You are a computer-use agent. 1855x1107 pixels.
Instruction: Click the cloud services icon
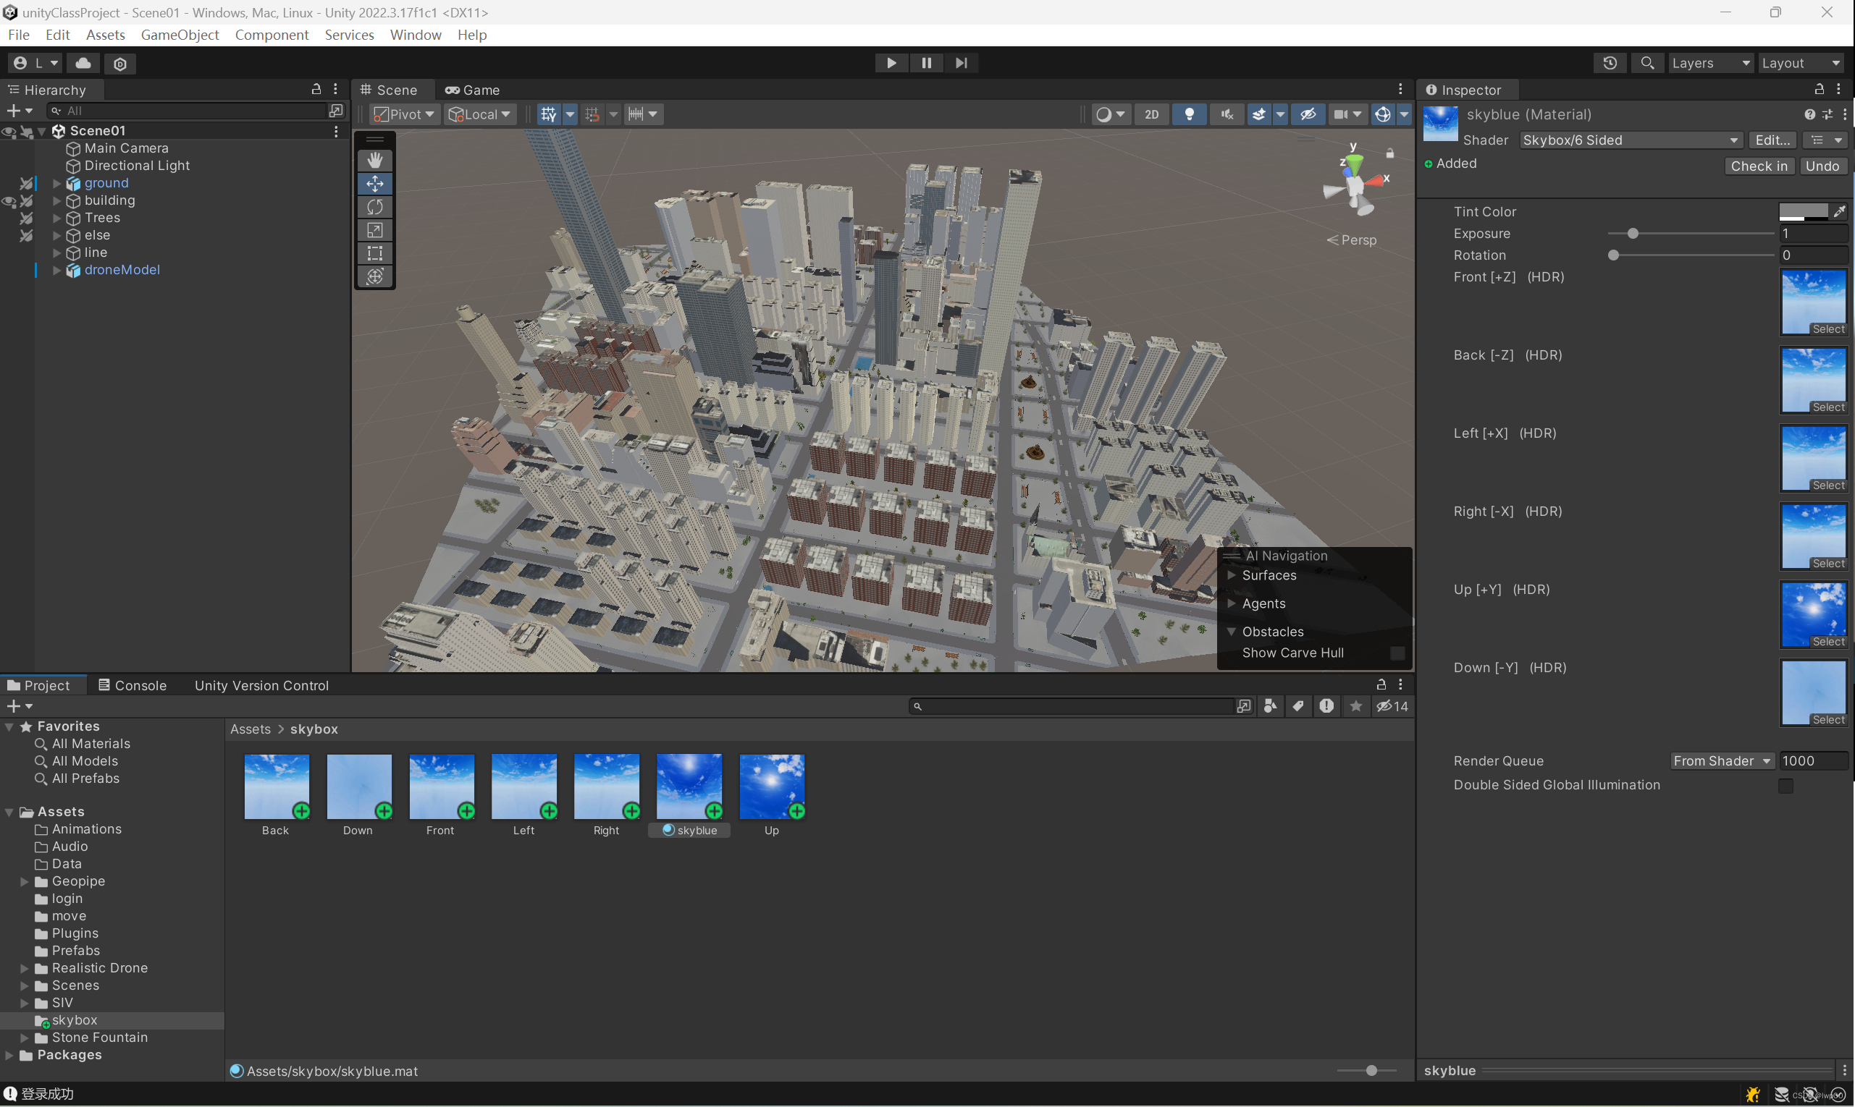[x=83, y=63]
